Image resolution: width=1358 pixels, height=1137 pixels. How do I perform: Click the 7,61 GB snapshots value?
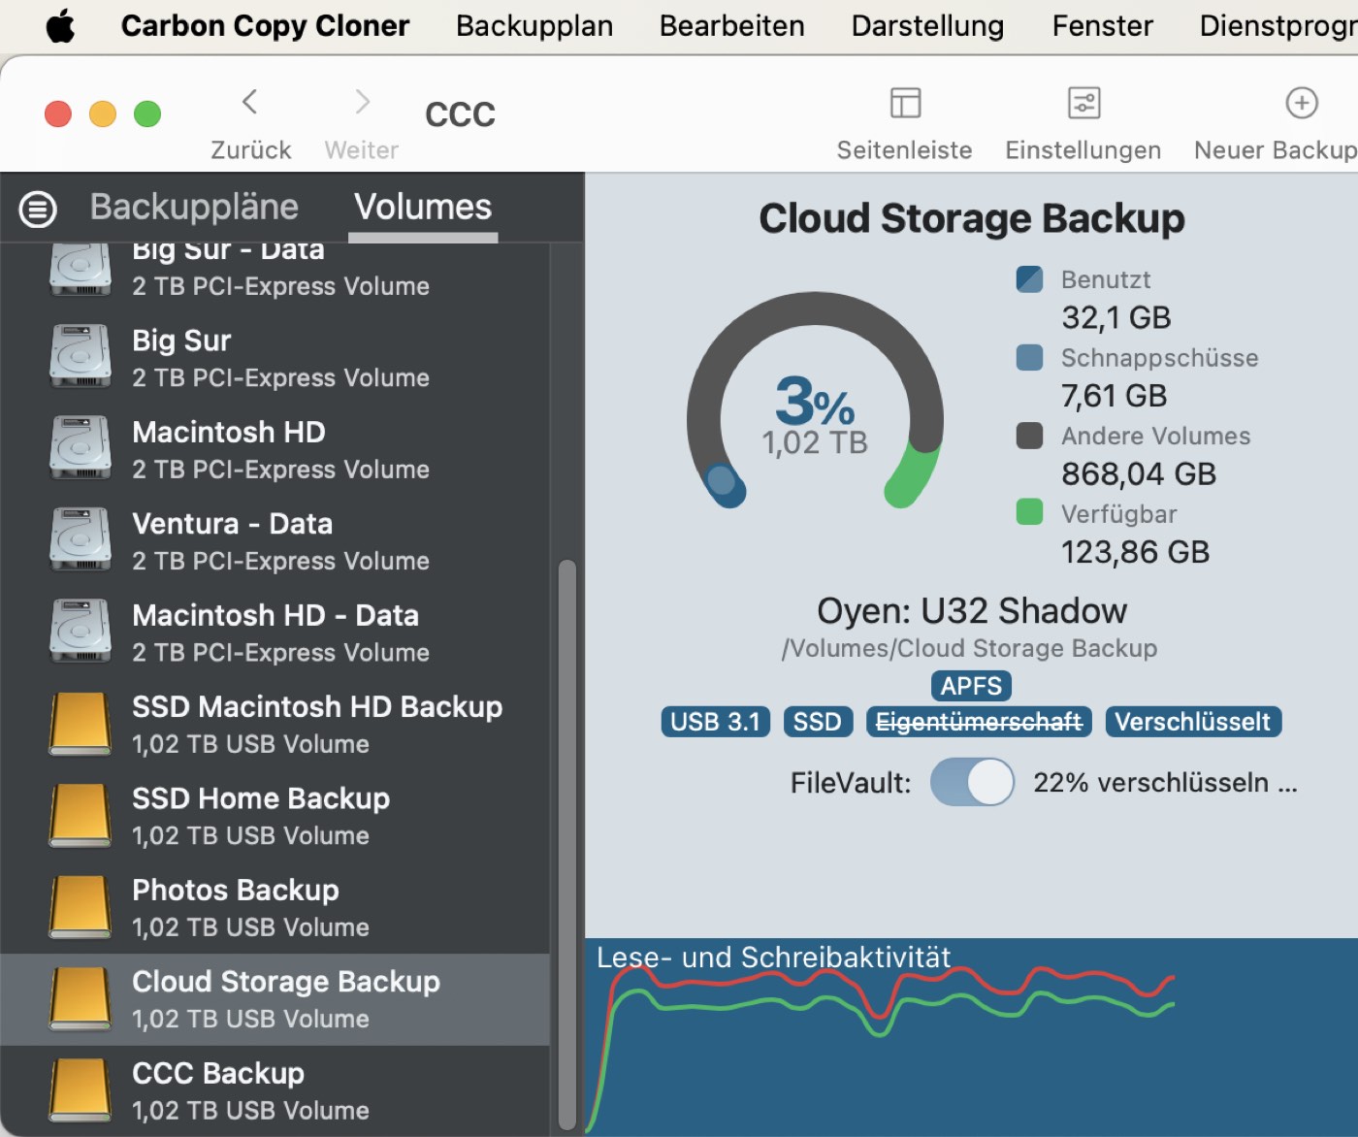tap(1115, 396)
